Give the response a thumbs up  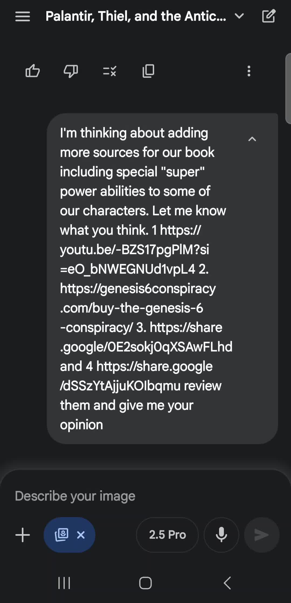point(33,71)
